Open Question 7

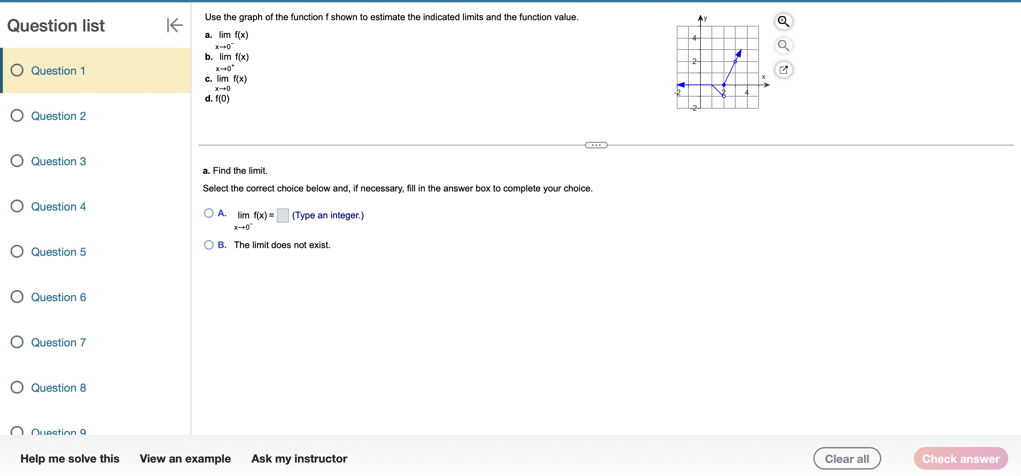(58, 342)
